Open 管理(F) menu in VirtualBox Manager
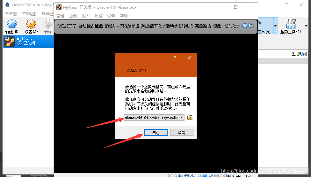 pyautogui.click(x=11, y=13)
